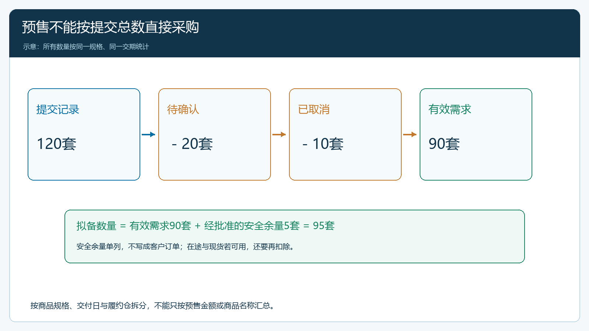This screenshot has width=589, height=331.
Task: Click the 120套 quantity value
Action: point(56,143)
